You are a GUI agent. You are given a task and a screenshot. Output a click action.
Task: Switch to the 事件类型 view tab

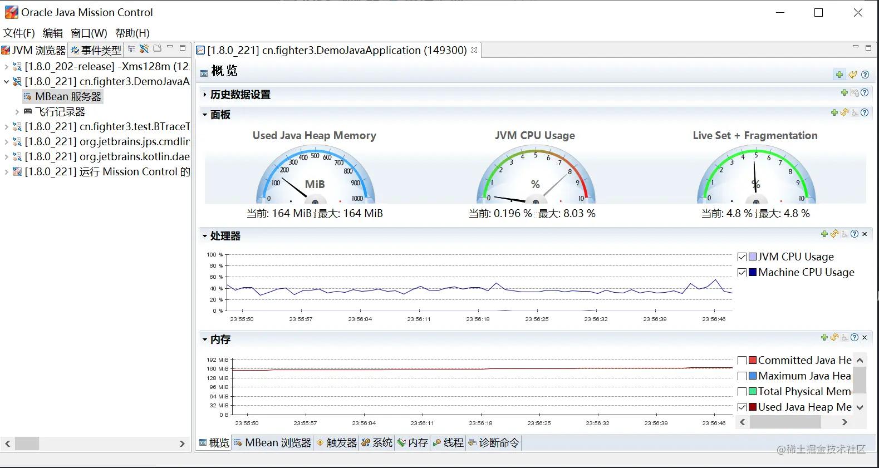tap(96, 50)
